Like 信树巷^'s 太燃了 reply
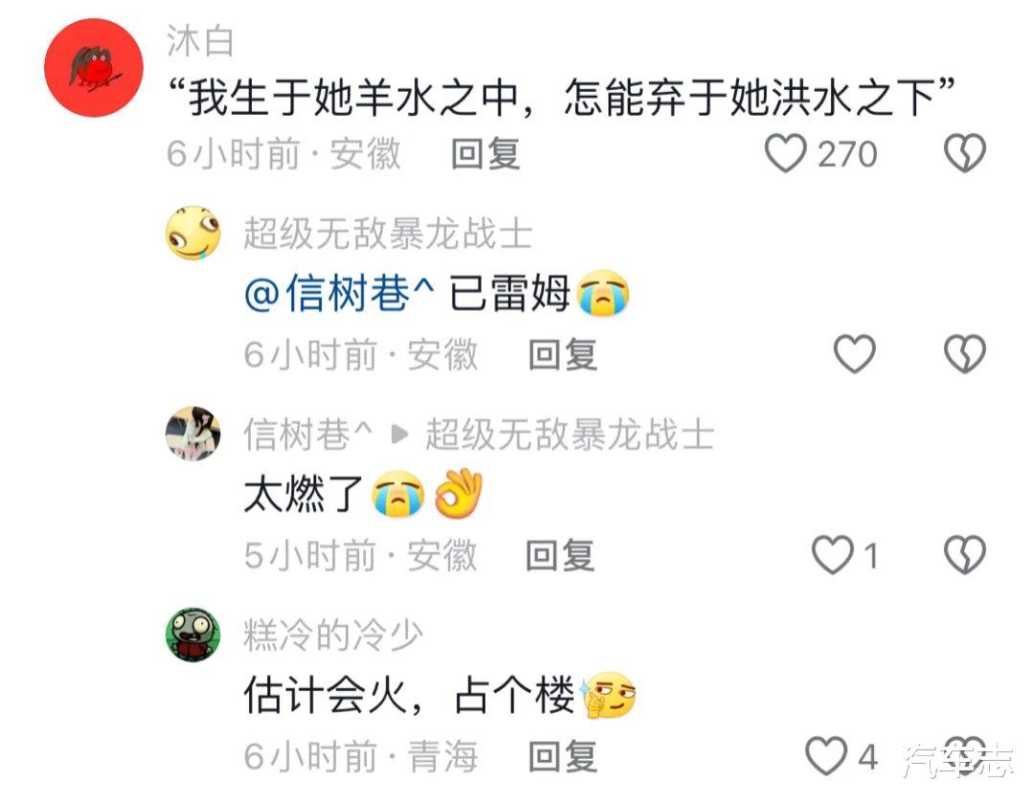This screenshot has height=805, width=1034. pos(832,554)
